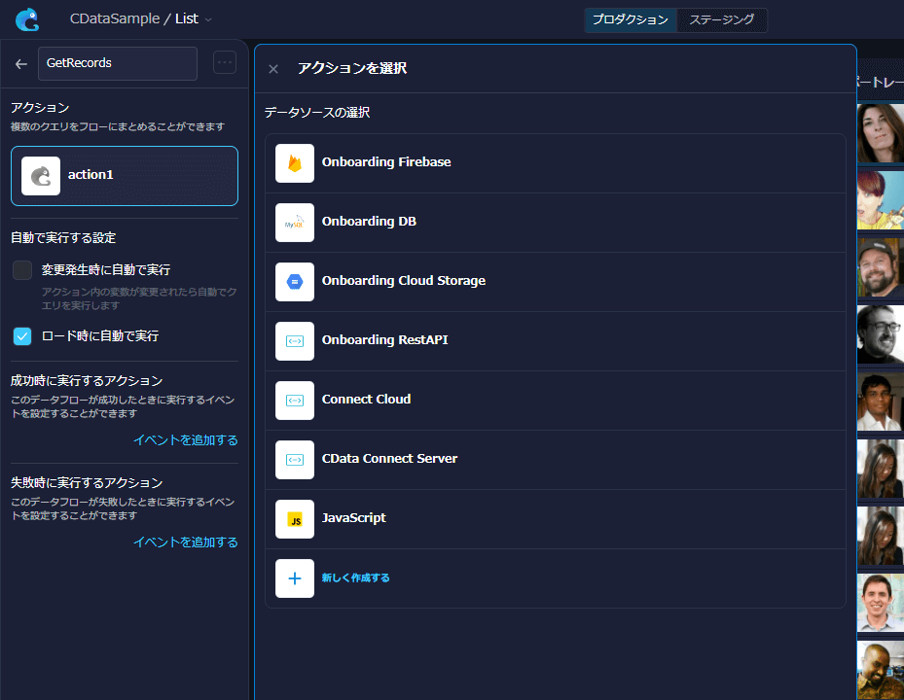Open the three-dots menu beside GetRecords
Viewport: 904px width, 700px height.
click(x=224, y=63)
